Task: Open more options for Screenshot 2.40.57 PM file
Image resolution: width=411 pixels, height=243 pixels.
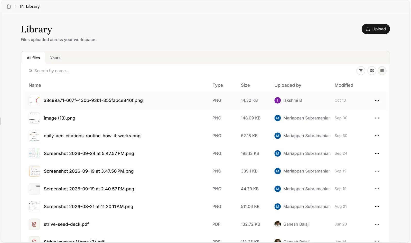Action: [x=377, y=189]
